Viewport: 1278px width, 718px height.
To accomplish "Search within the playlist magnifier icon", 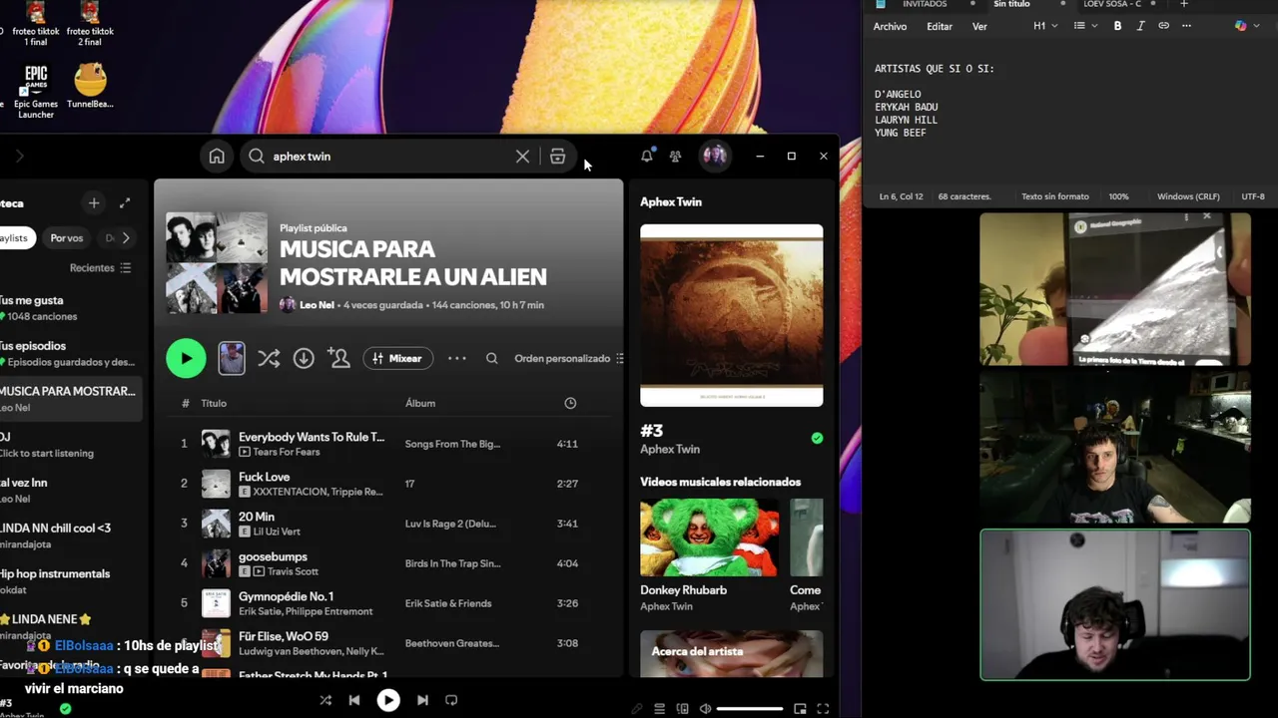I will coord(492,358).
